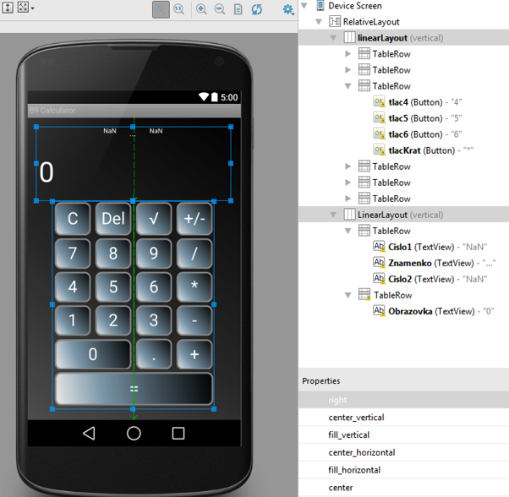The width and height of the screenshot is (509, 497).
Task: Click the zoom in magnifier icon
Action: pyautogui.click(x=201, y=9)
